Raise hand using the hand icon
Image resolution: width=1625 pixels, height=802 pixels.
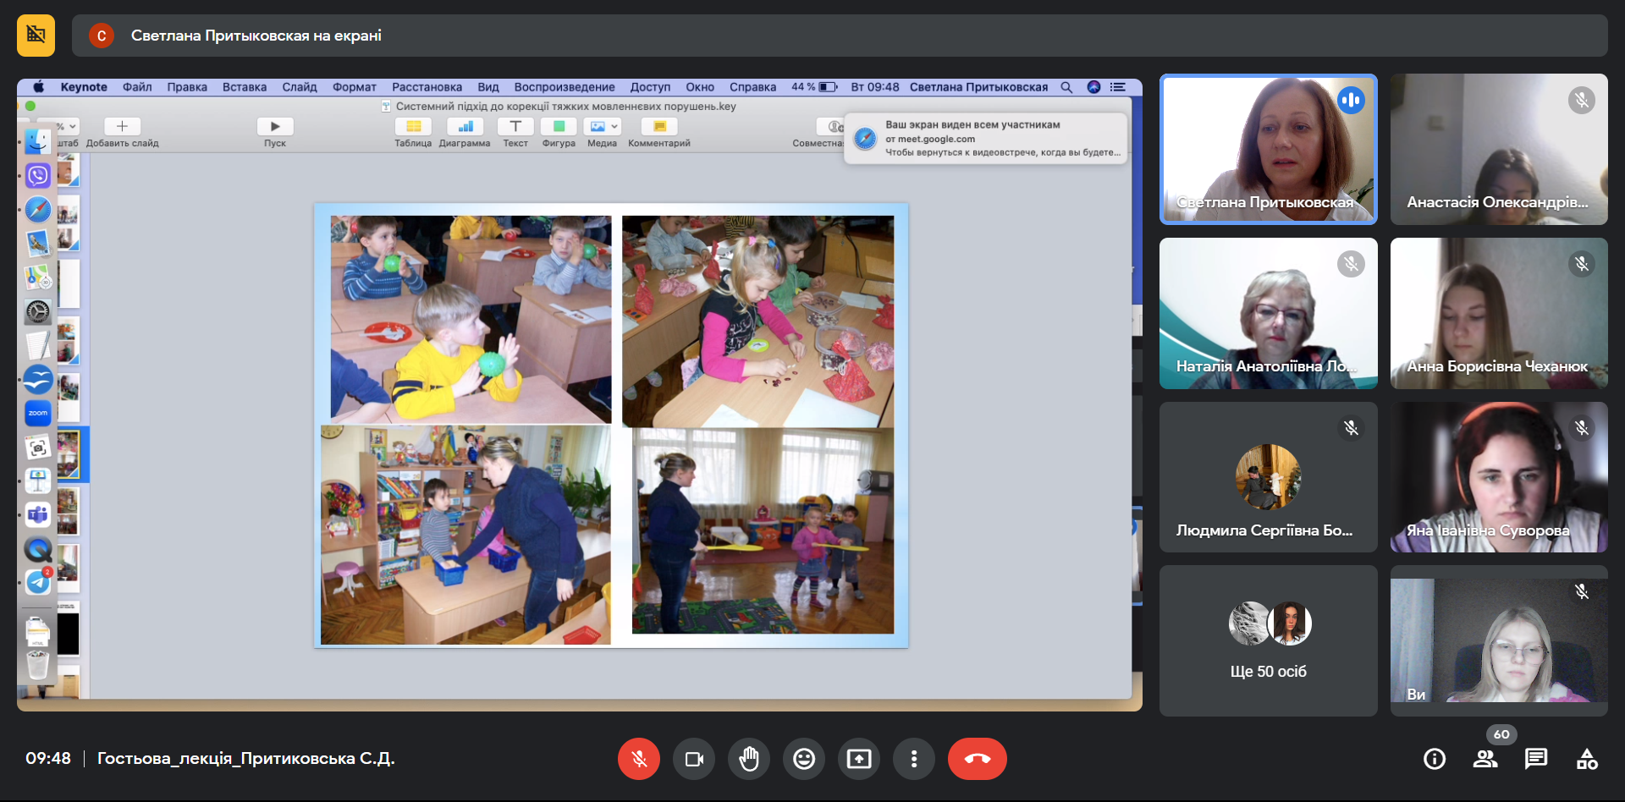click(749, 759)
